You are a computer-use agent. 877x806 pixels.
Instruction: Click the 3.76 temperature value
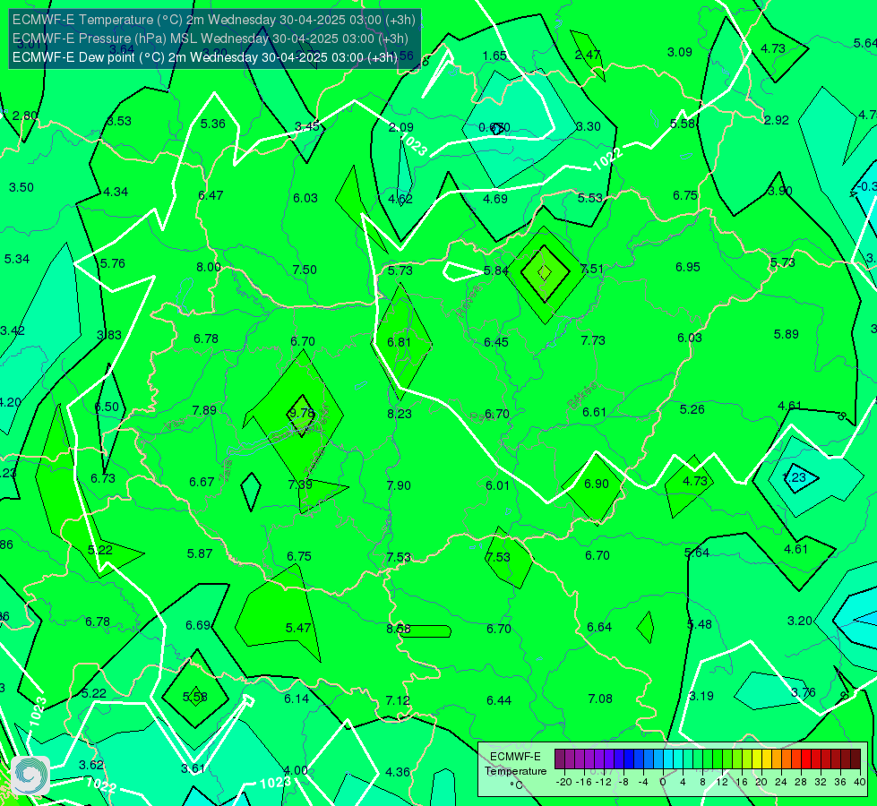click(804, 692)
